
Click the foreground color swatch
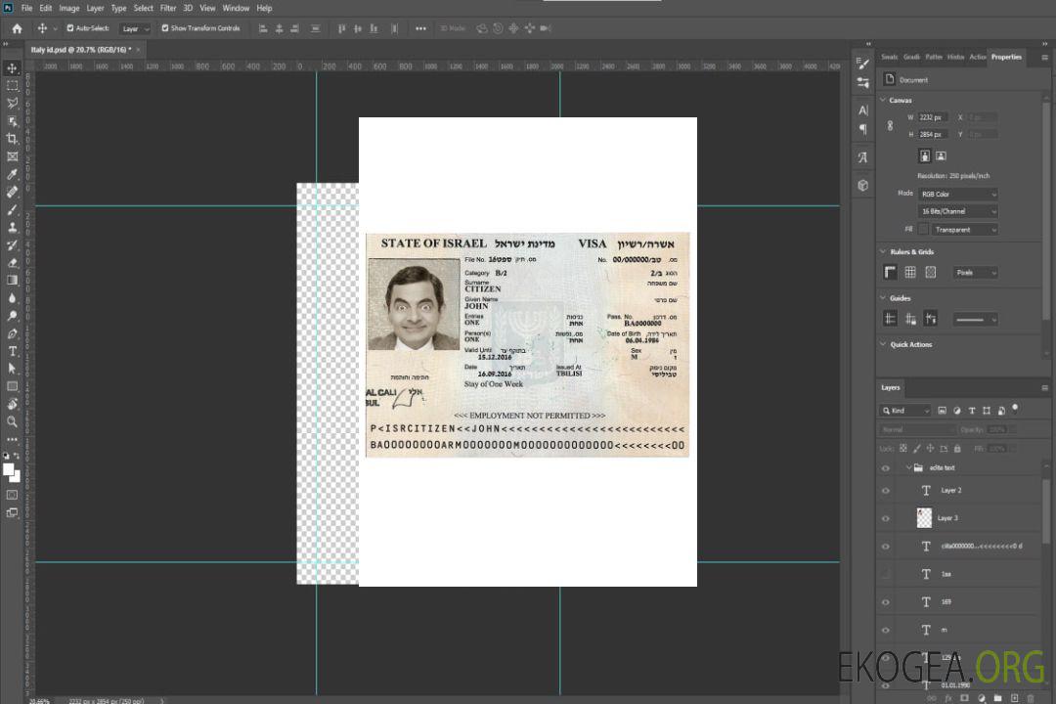[9, 470]
